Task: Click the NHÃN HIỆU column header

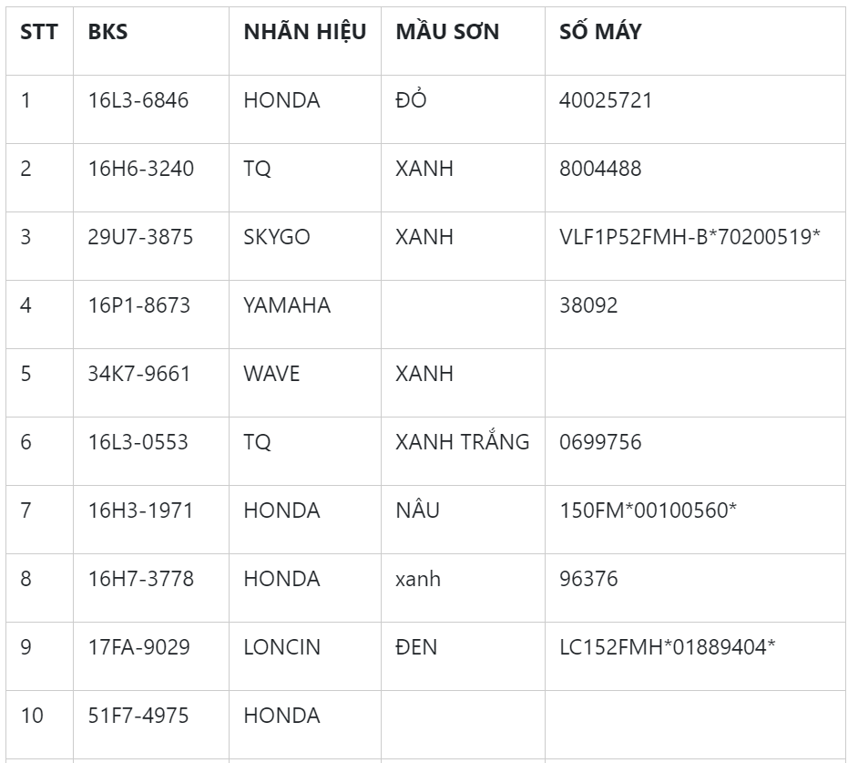Action: 304,32
